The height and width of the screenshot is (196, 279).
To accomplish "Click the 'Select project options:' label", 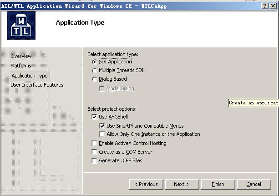I will pyautogui.click(x=112, y=109).
